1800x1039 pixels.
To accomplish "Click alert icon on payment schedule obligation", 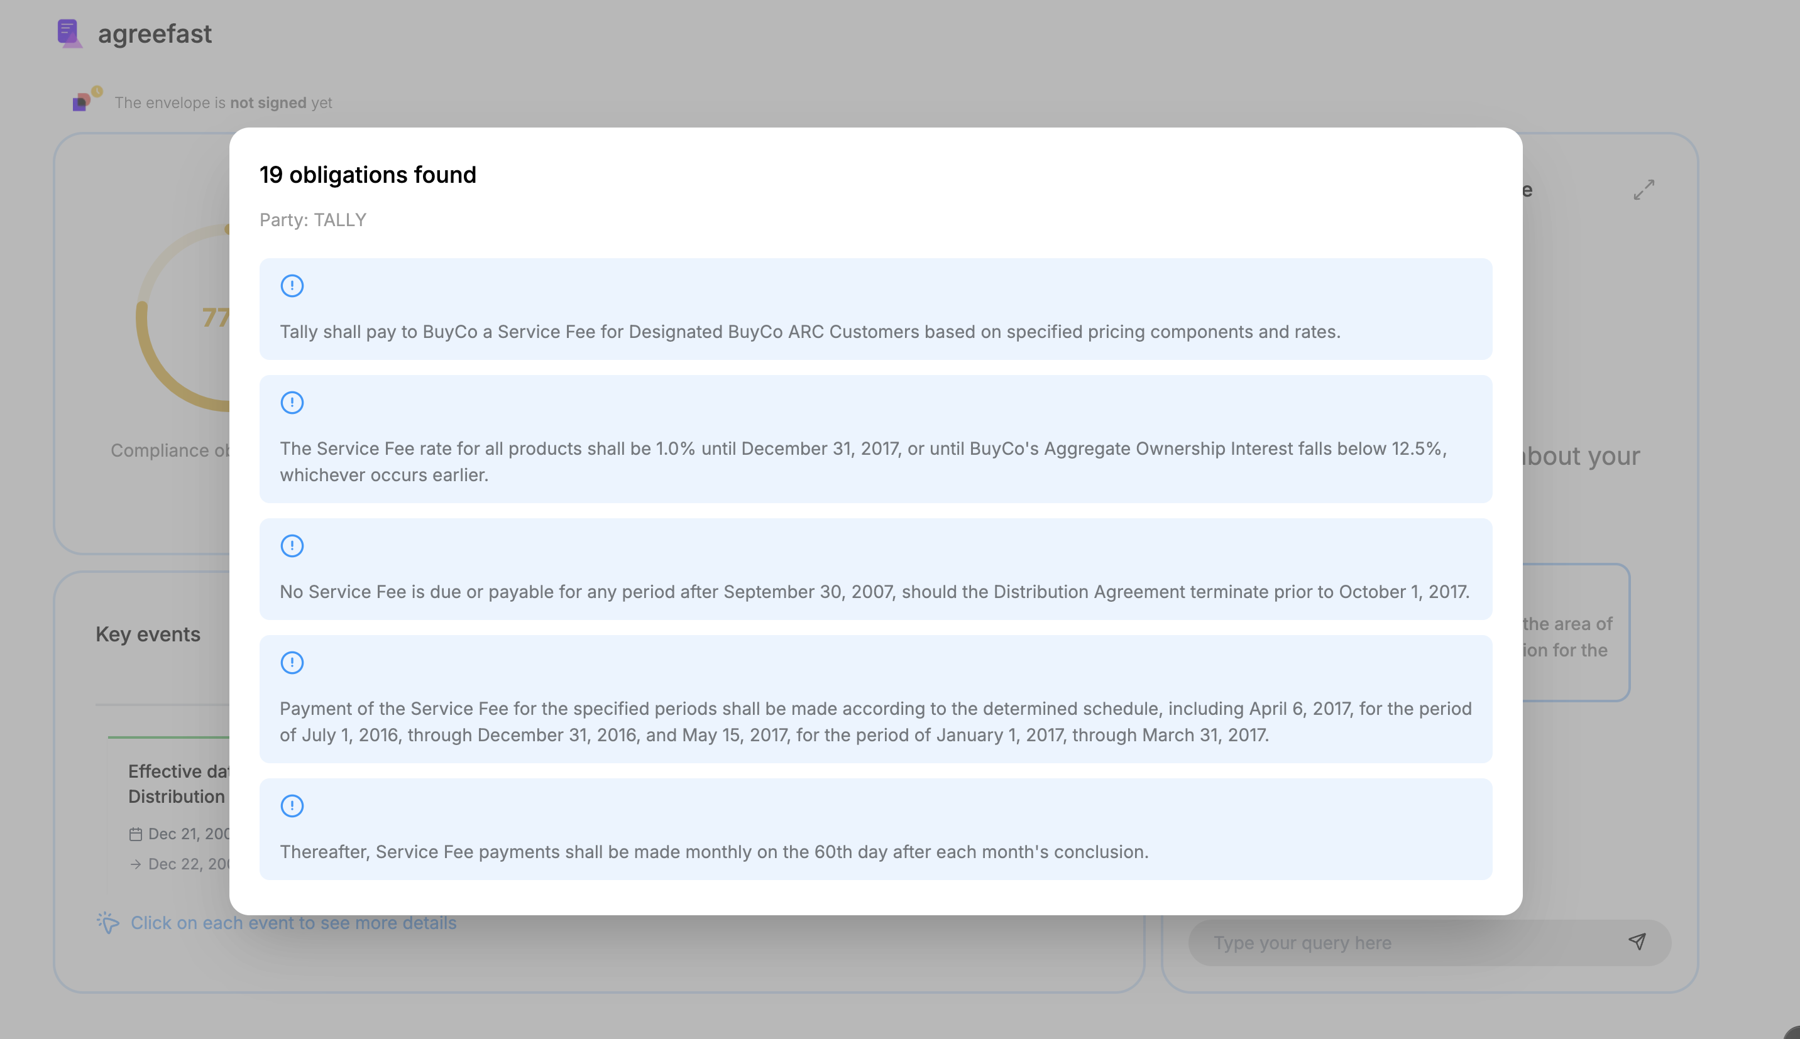I will [292, 663].
